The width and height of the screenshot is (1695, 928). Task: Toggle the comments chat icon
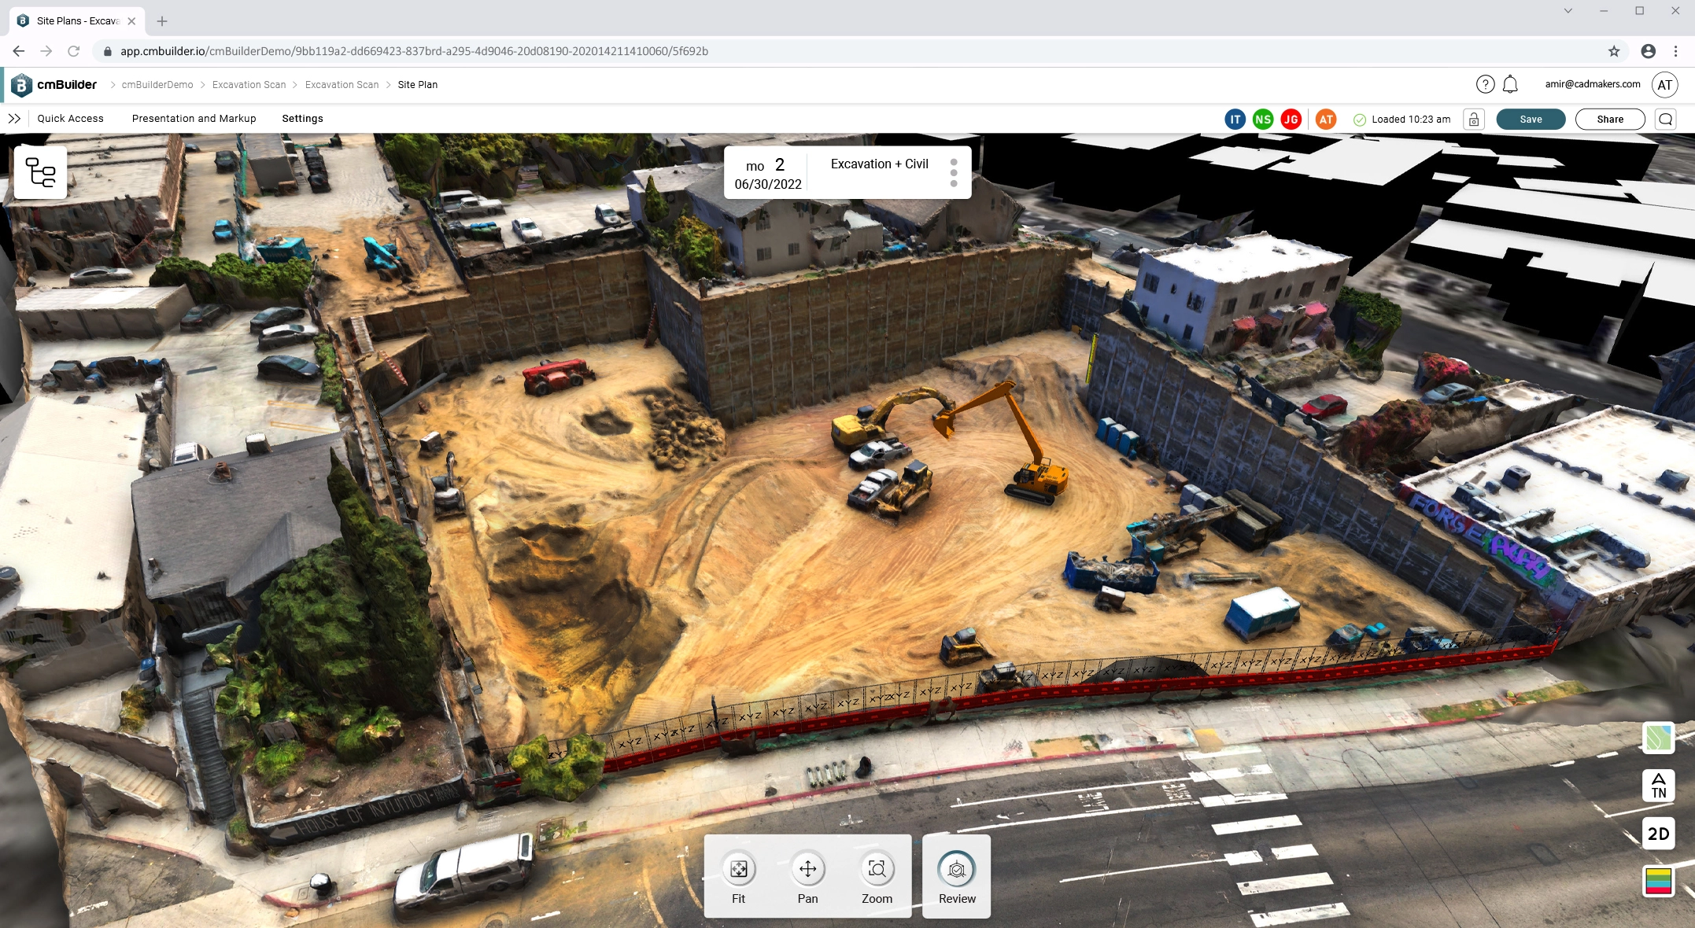[x=1666, y=119]
